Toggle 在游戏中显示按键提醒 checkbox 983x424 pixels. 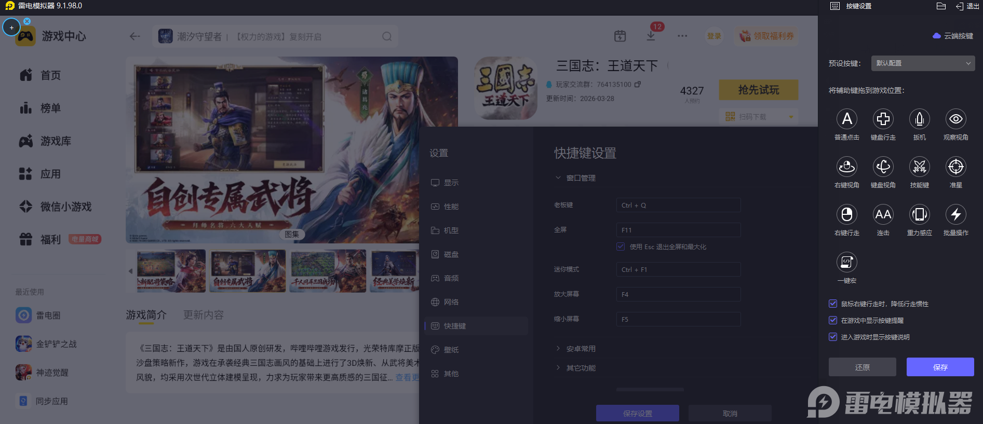coord(833,320)
